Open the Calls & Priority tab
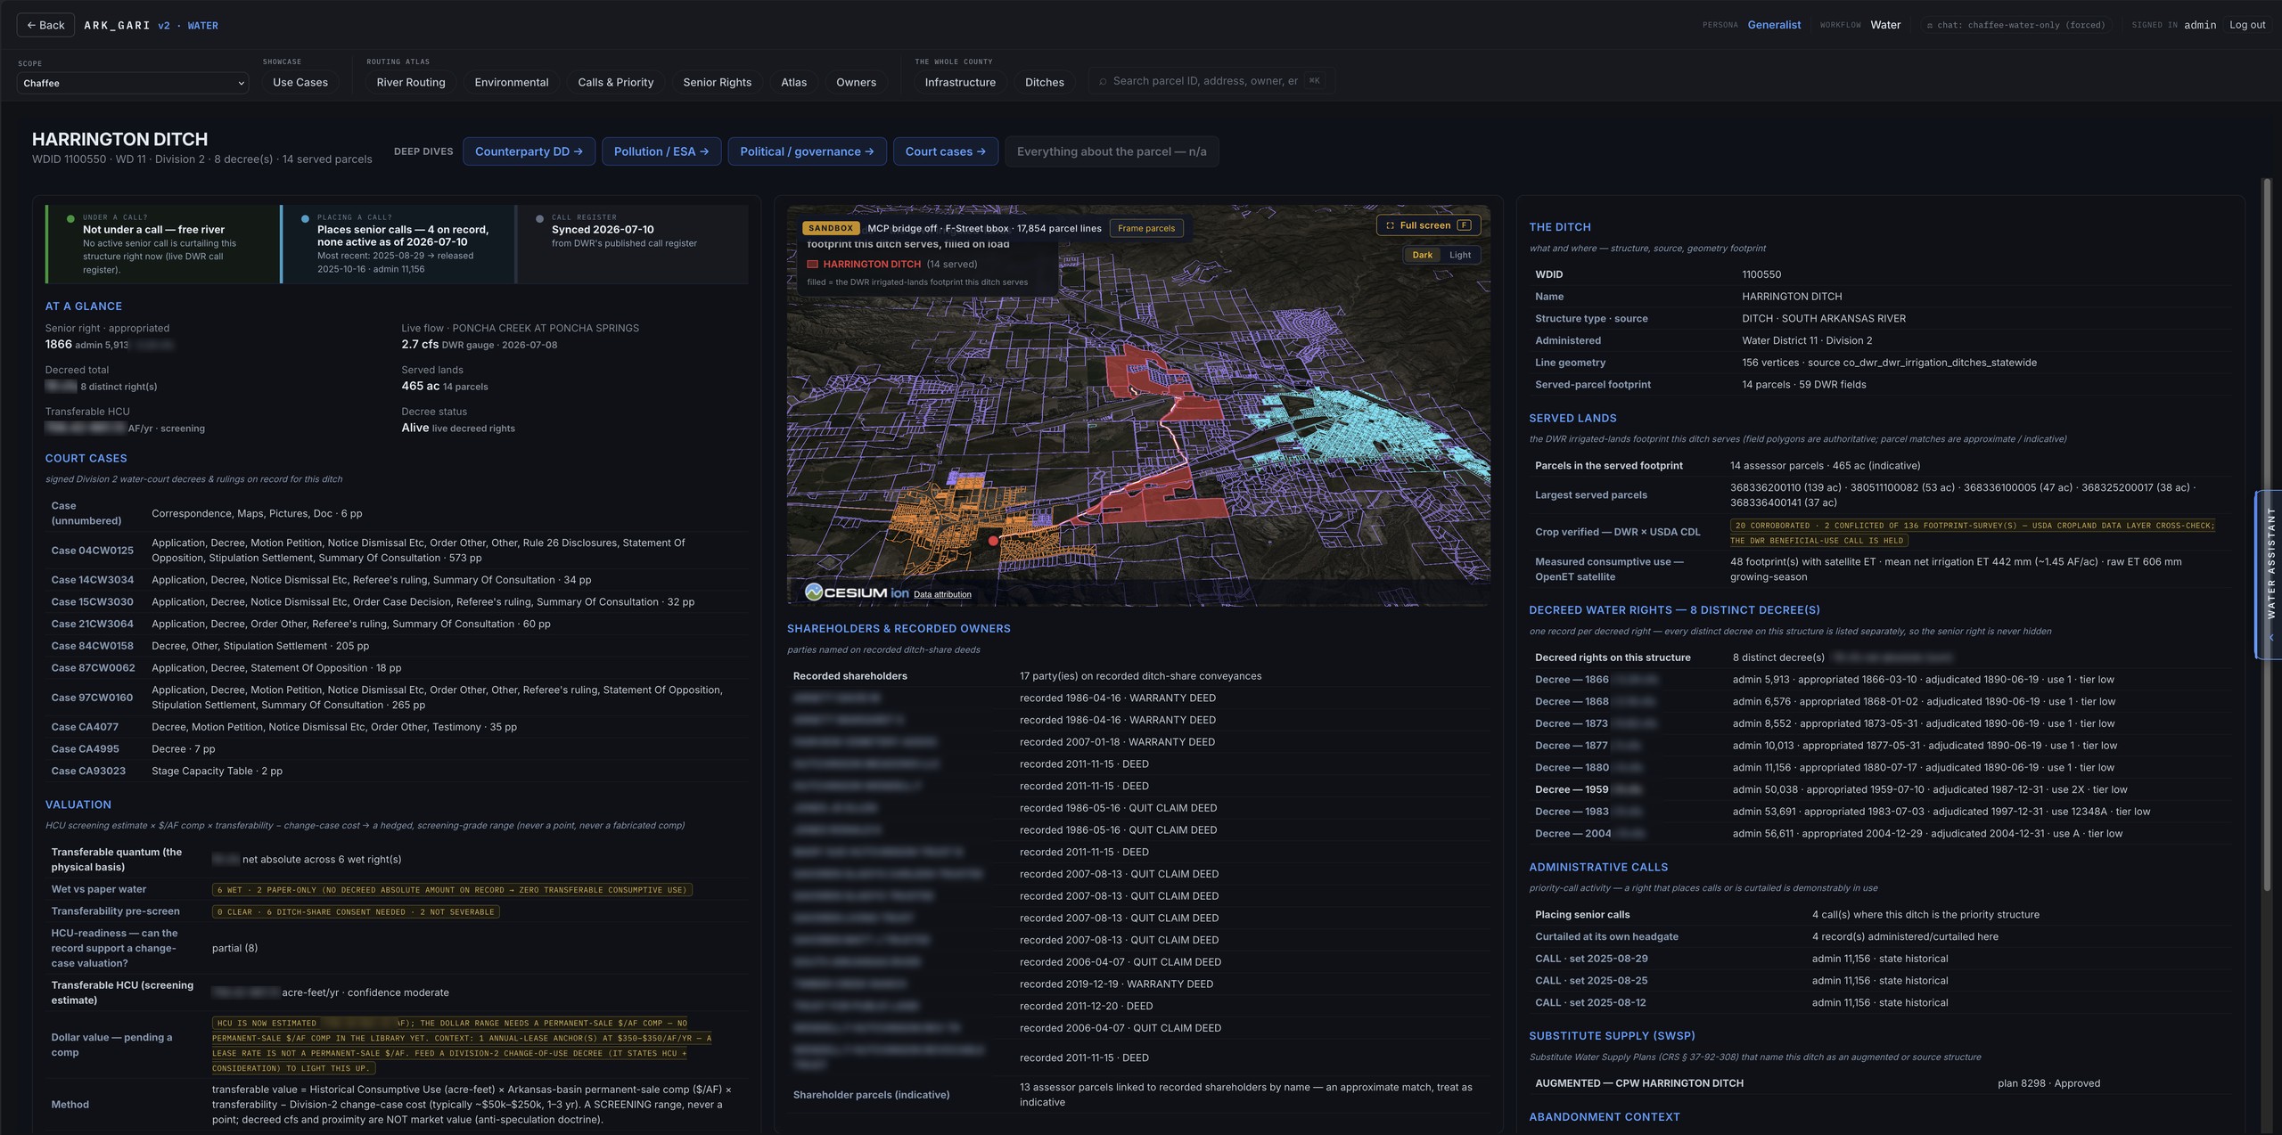This screenshot has width=2282, height=1135. pos(615,82)
